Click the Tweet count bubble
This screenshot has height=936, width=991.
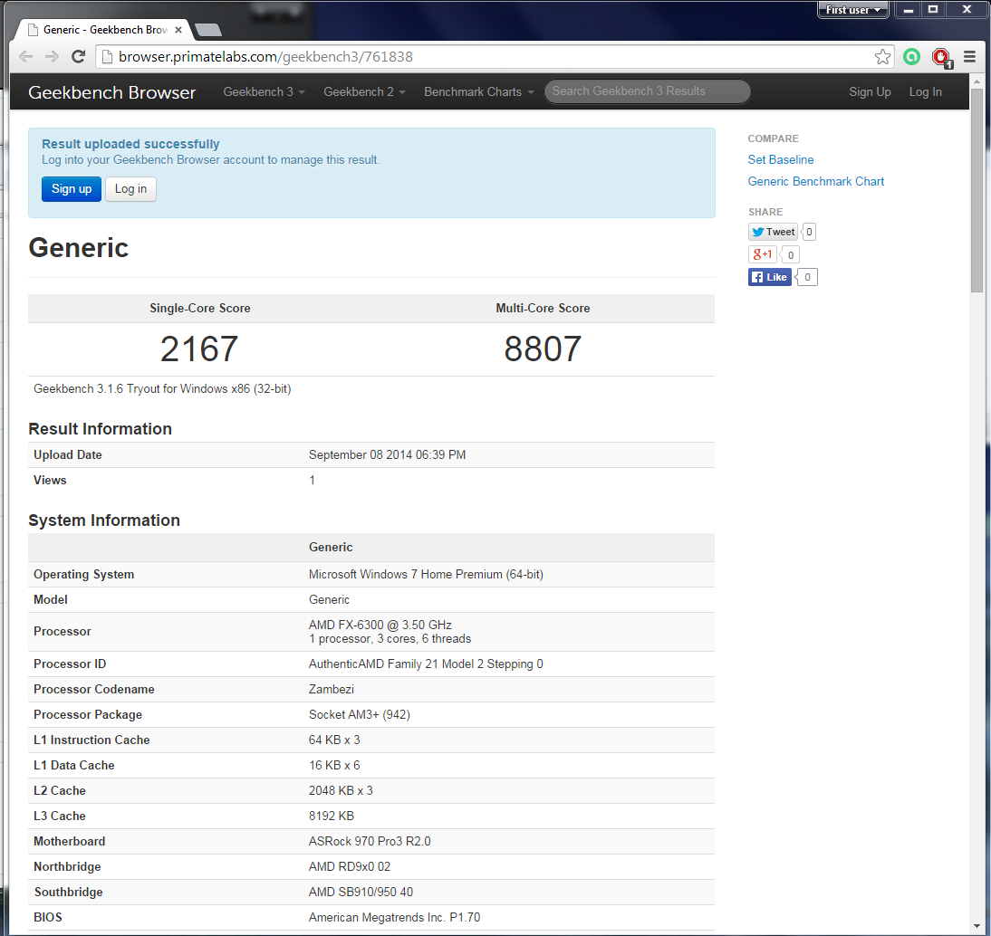point(808,232)
